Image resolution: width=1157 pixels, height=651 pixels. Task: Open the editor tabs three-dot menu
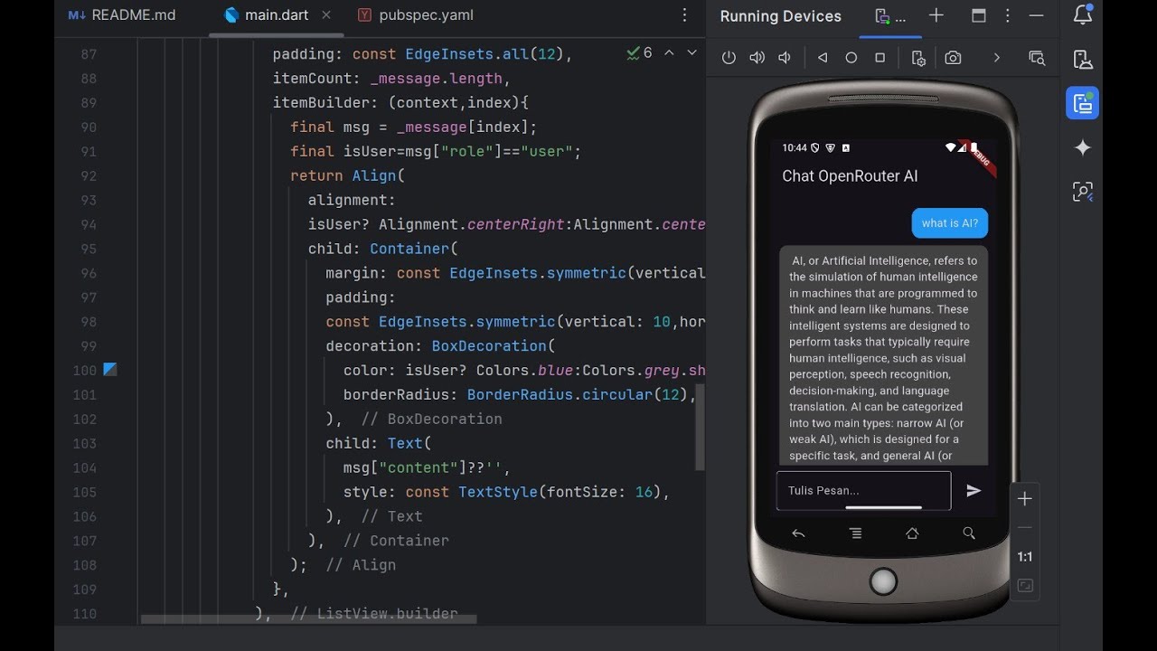pos(685,15)
